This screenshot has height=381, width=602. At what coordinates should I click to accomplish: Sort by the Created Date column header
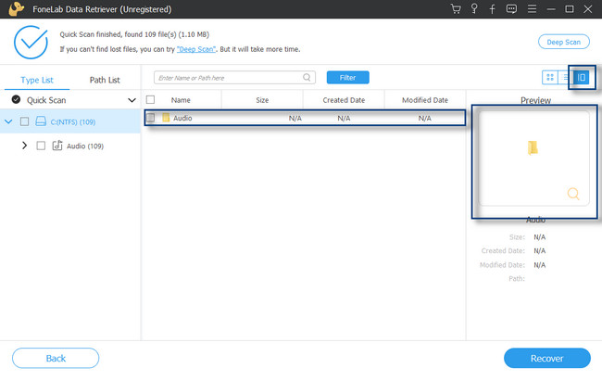click(x=344, y=100)
